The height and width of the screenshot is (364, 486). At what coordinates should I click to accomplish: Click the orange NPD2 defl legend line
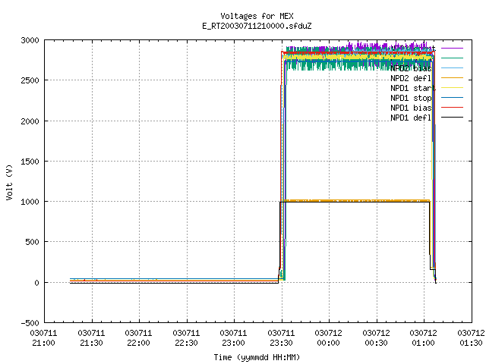pos(452,77)
